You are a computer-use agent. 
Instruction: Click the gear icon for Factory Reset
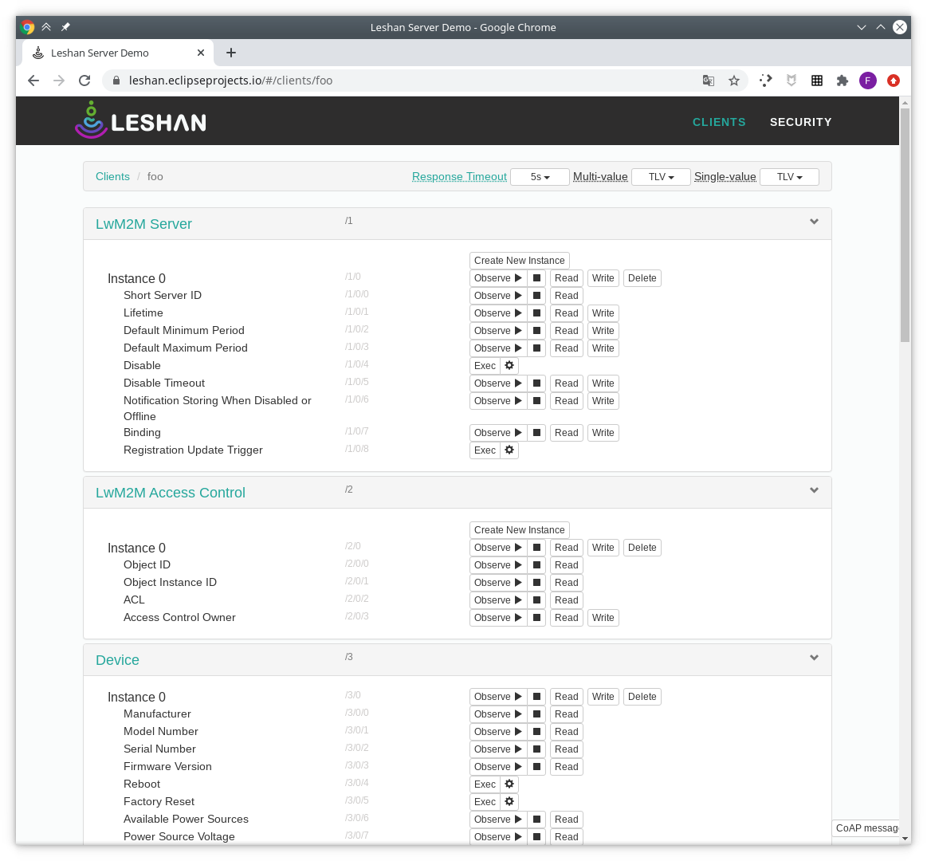509,802
